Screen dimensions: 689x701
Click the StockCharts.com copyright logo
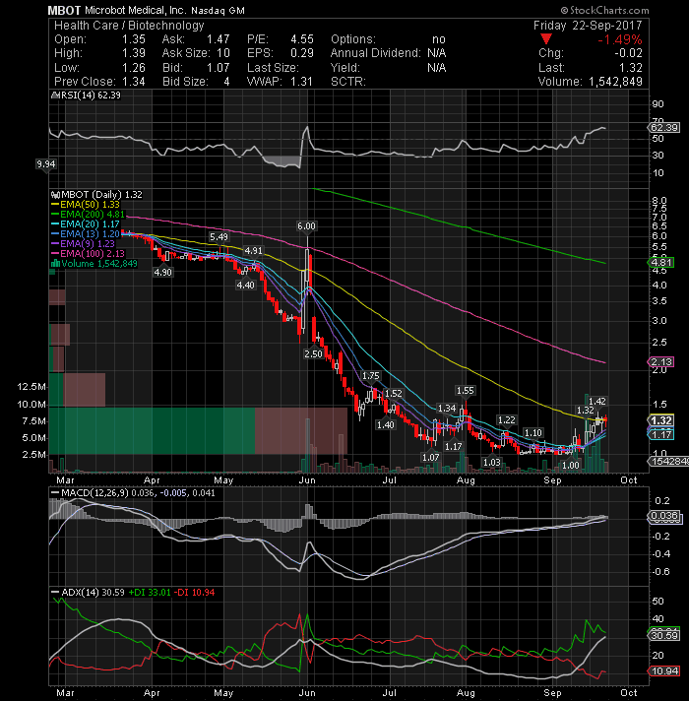click(x=605, y=10)
